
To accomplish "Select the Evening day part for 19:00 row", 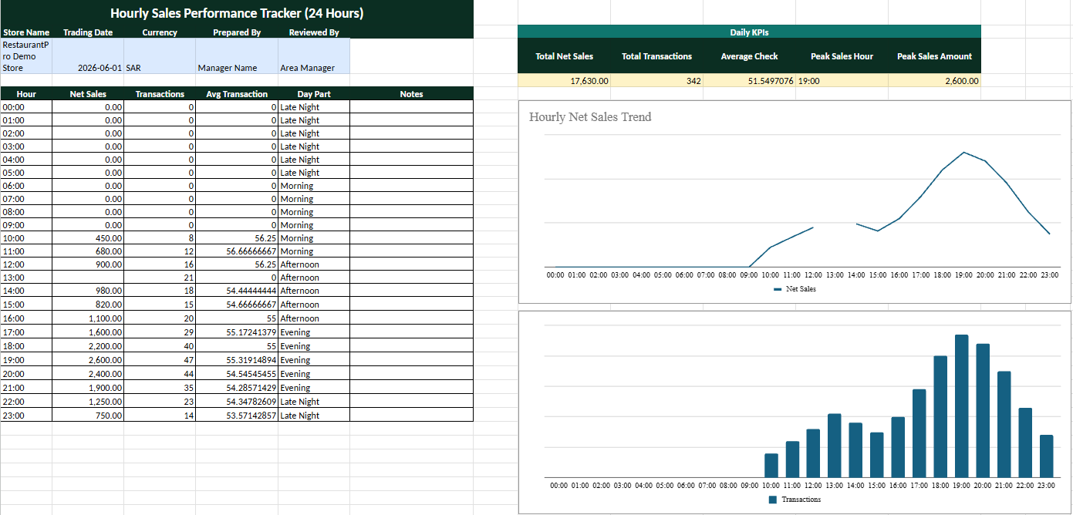I will (314, 360).
